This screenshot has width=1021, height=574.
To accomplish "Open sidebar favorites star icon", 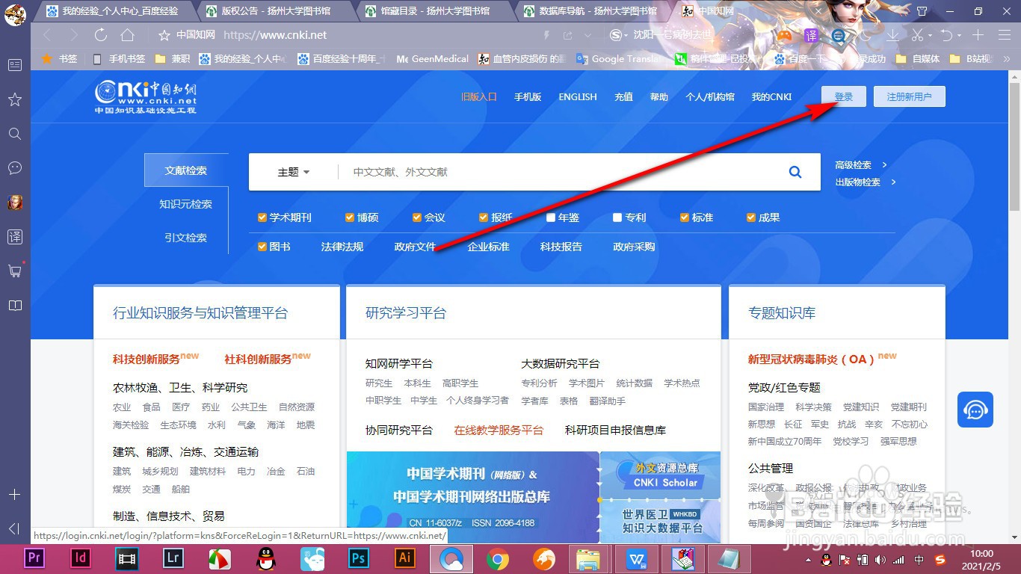I will [x=15, y=99].
